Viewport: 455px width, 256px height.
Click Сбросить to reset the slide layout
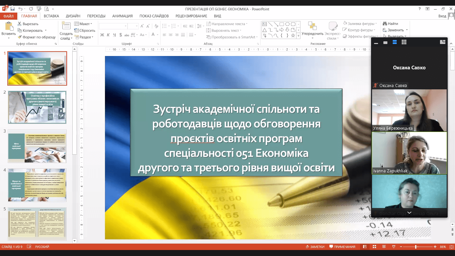(x=85, y=31)
